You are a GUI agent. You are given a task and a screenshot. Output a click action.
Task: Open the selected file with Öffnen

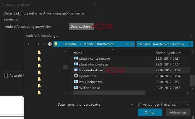click(150, 112)
